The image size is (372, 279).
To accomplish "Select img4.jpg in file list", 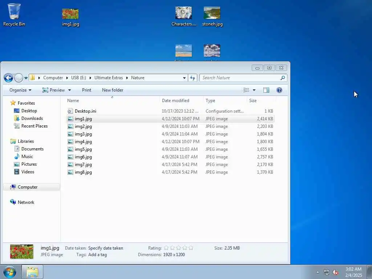I will [x=170, y=142].
